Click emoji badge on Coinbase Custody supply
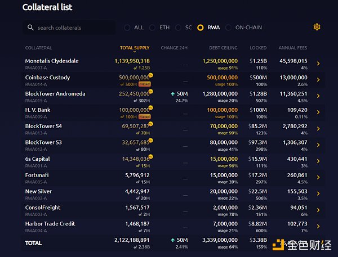 (x=151, y=74)
